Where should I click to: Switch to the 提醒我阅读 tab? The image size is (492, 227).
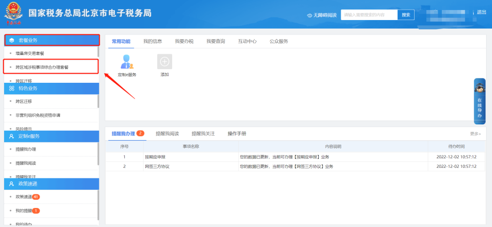coord(167,134)
